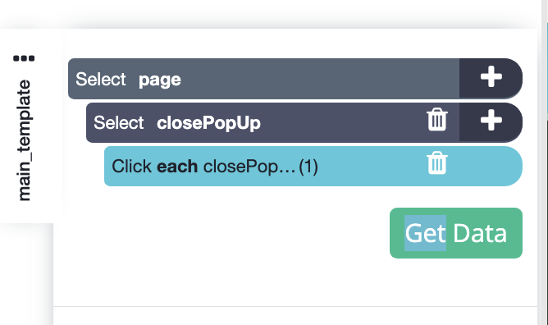
Task: Select the Select page command row
Action: pos(263,79)
